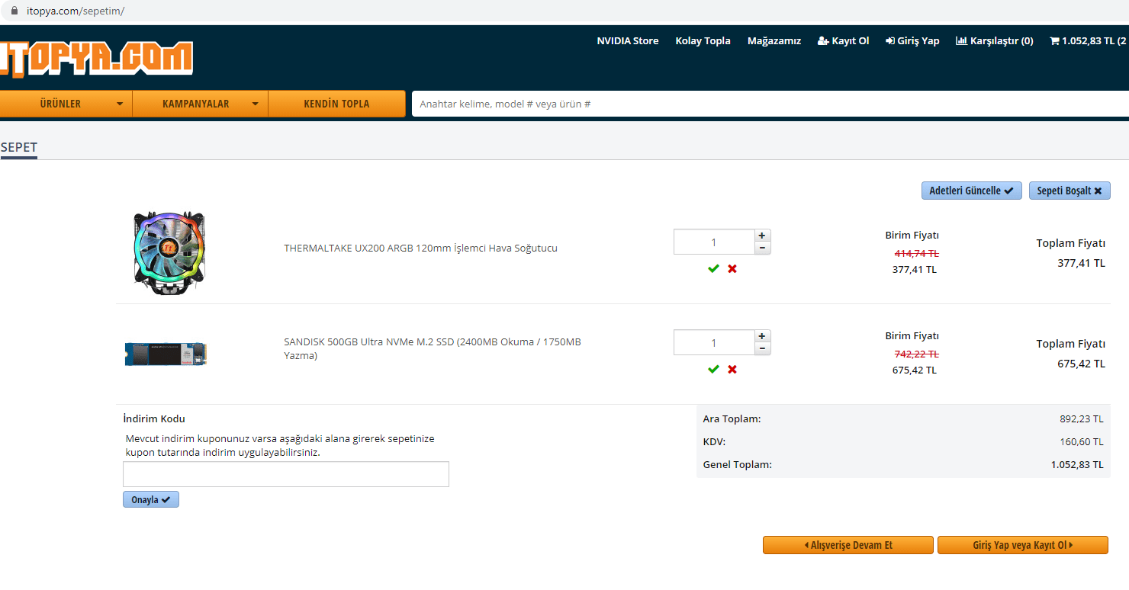Click the struck-through price 742,22 TL

(917, 354)
